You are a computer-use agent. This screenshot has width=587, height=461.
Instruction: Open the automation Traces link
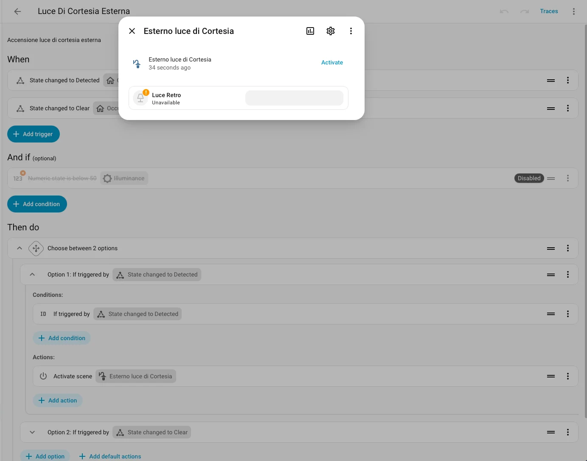point(549,11)
